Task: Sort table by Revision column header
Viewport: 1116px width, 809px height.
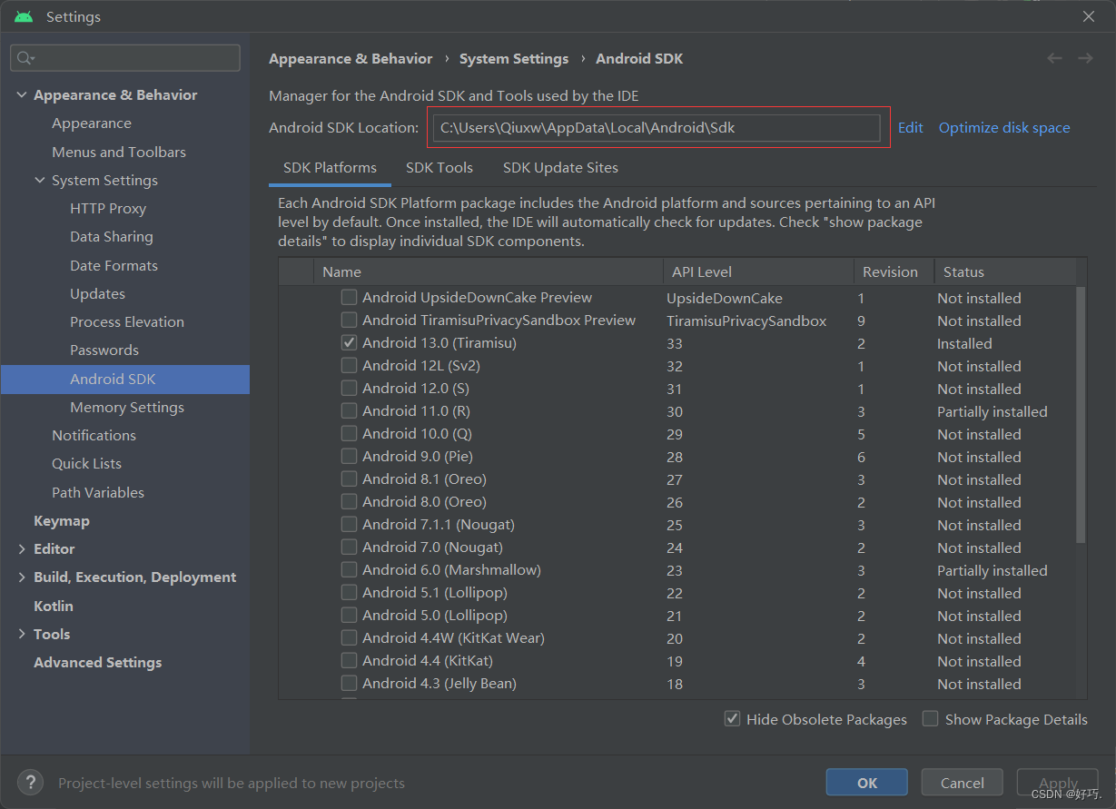Action: pos(894,271)
